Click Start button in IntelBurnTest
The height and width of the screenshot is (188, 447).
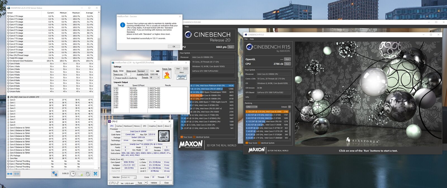(178, 69)
